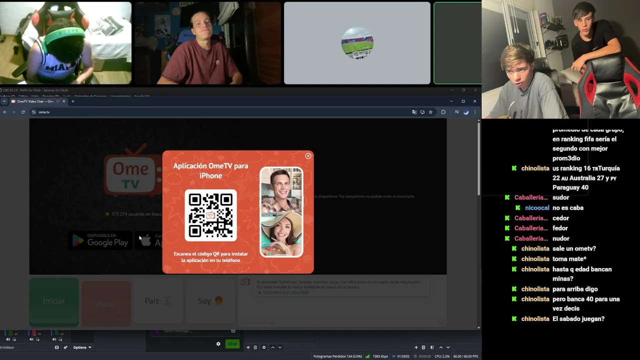Viewport: 640px width, 360px height.
Task: Click the OmeTV QR code image
Action: (210, 215)
